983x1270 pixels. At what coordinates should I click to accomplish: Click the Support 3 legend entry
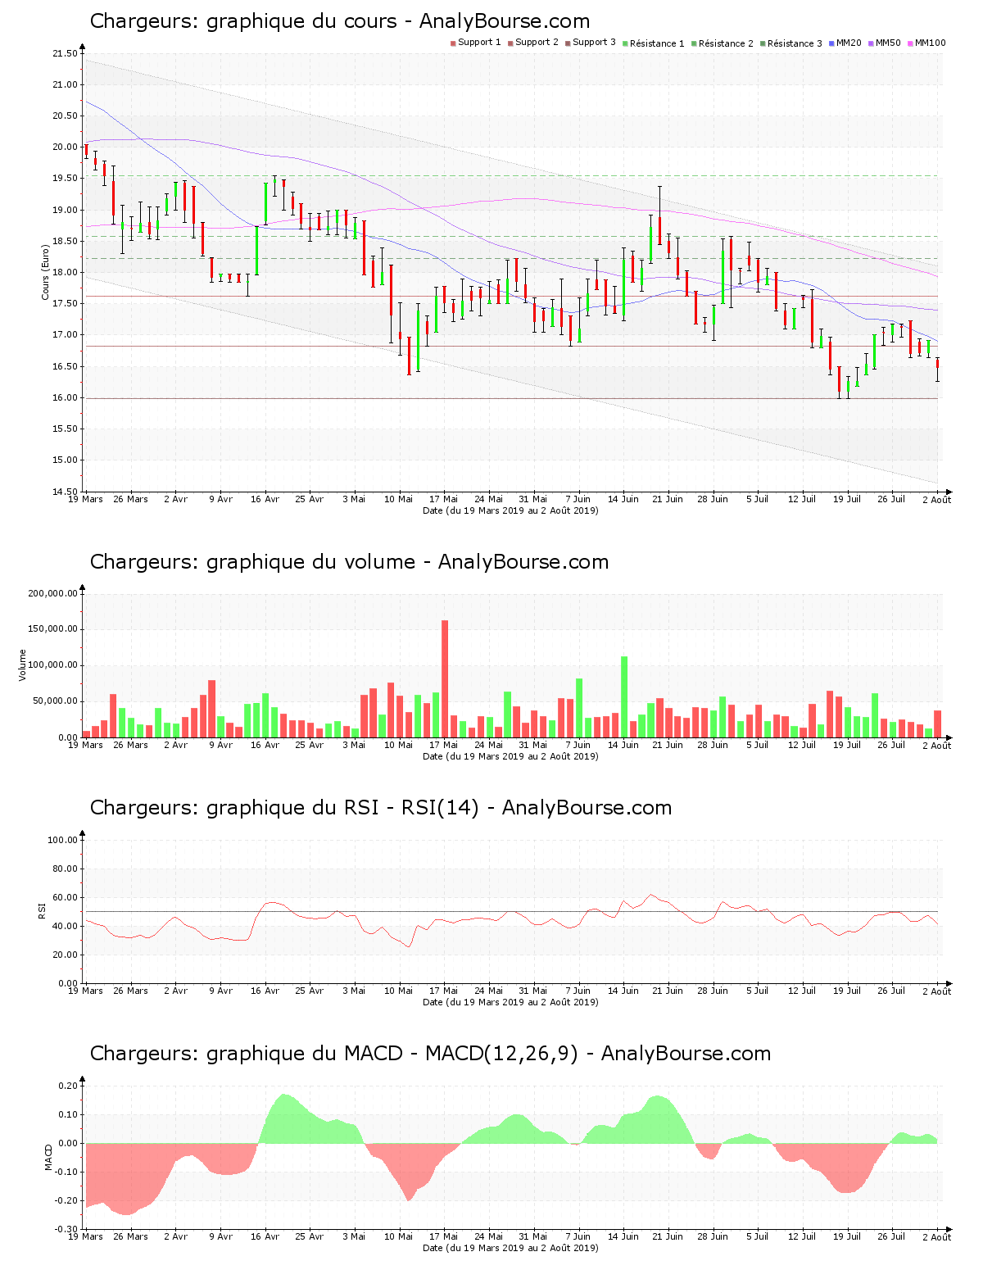[591, 43]
